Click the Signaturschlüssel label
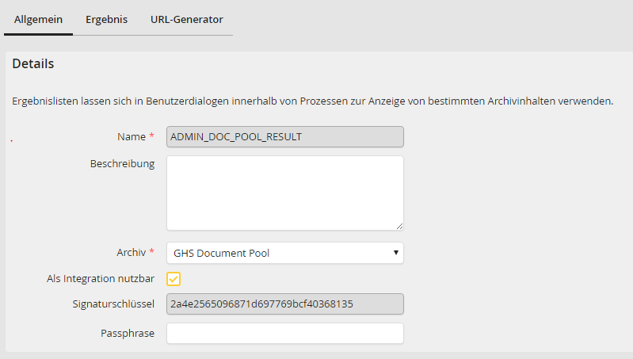 tap(112, 304)
